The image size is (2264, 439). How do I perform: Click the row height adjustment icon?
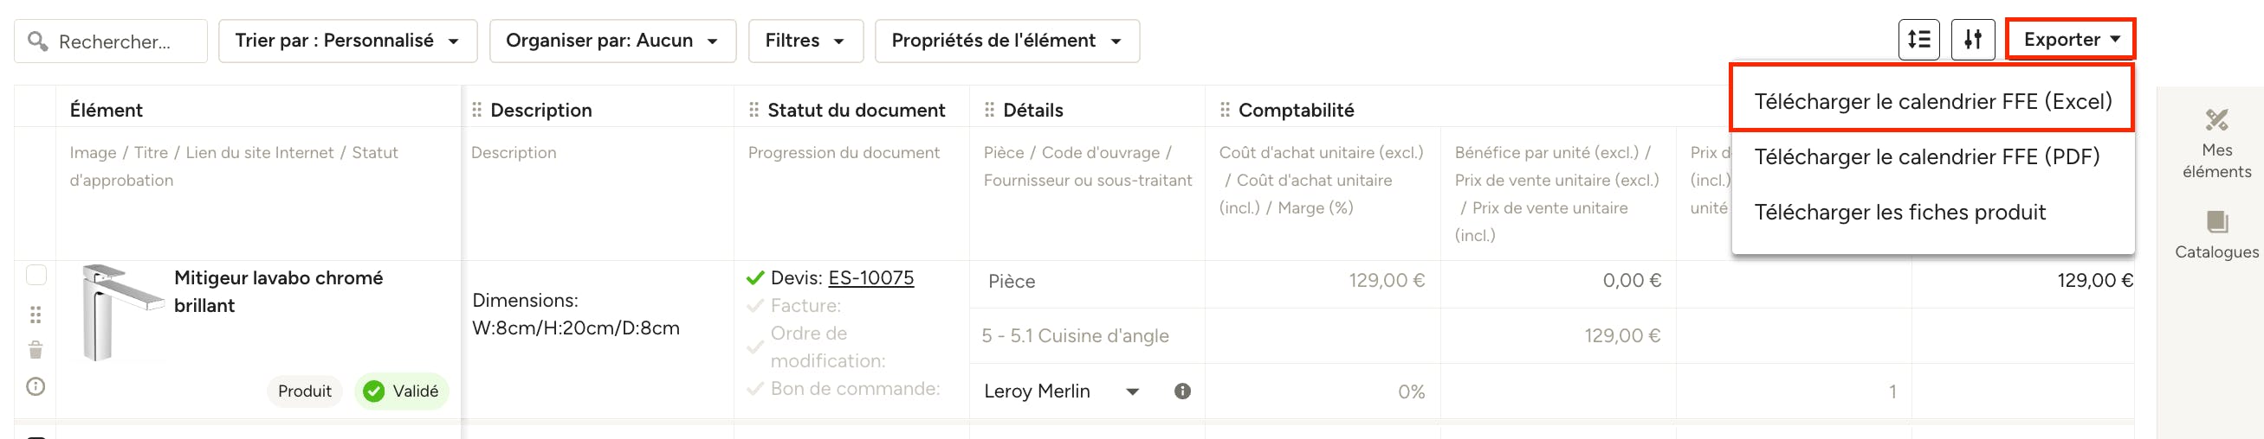click(1918, 40)
